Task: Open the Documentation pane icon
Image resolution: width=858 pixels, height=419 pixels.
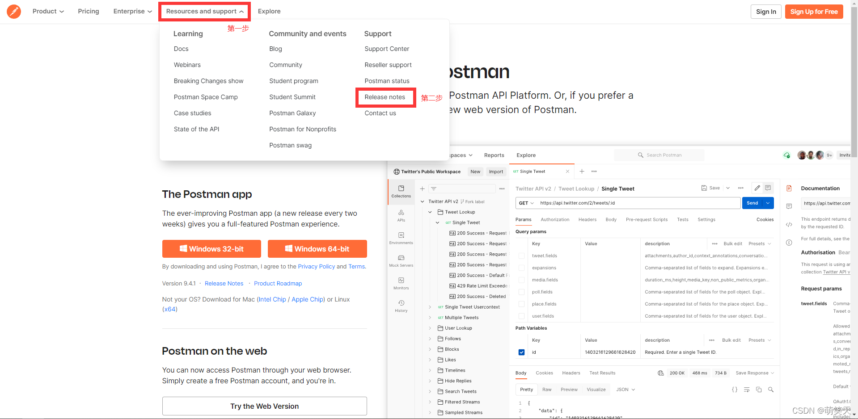Action: click(x=789, y=189)
